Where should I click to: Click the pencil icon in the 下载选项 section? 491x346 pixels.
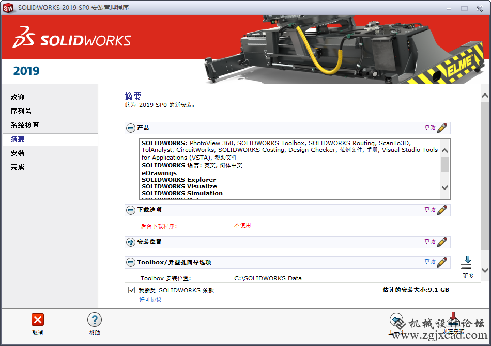[442, 210]
